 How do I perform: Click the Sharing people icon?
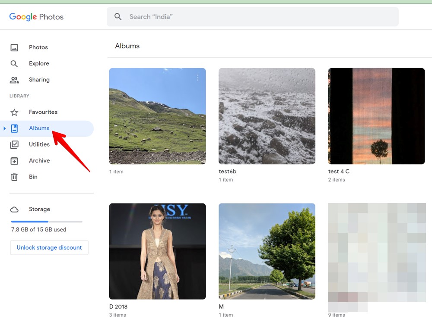[x=15, y=80]
